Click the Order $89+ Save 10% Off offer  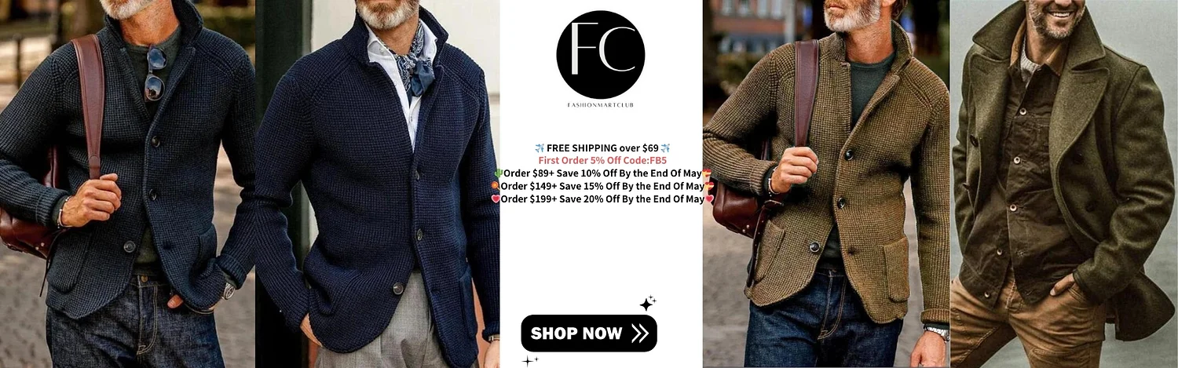[602, 173]
